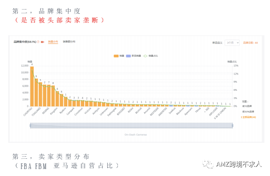Screen dimensions: 270x176
Task: Click the right handle of zoom slider
Action: 232,126
